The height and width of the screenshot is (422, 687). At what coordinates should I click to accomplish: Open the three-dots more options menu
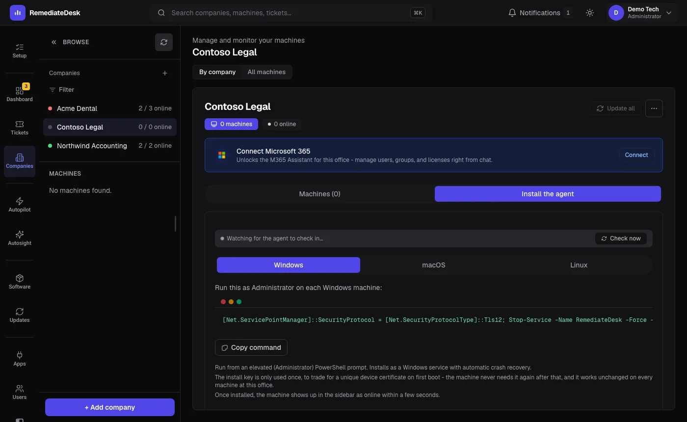pyautogui.click(x=654, y=108)
